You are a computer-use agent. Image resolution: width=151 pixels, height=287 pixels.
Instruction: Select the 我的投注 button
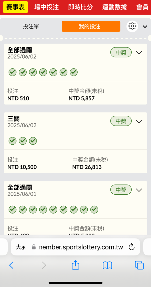click(91, 26)
